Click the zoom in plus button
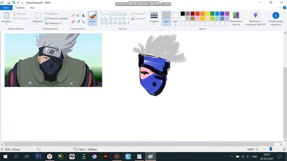Screen dimensions: 287x161 pyautogui.click(x=284, y=149)
